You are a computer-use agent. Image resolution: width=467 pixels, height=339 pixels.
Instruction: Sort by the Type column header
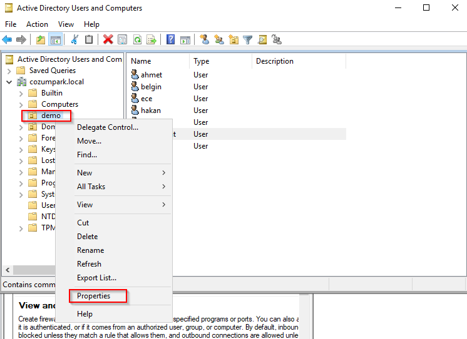pos(221,61)
